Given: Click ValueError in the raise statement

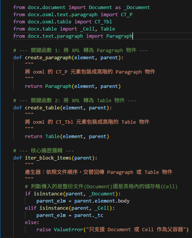Looking at the screenshot, I should coord(68,229).
